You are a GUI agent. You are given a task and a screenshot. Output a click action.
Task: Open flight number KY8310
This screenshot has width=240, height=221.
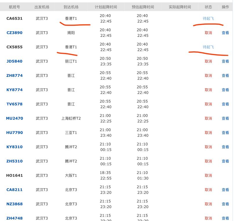pos(14,147)
